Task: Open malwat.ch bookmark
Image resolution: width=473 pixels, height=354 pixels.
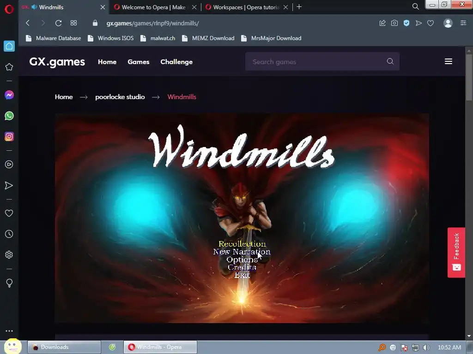Action: [x=158, y=38]
